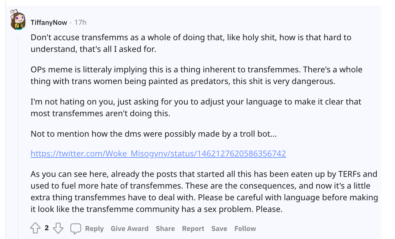Screen dimensions: 395x239
Task: Follow this comment thread
Action: pyautogui.click(x=245, y=228)
